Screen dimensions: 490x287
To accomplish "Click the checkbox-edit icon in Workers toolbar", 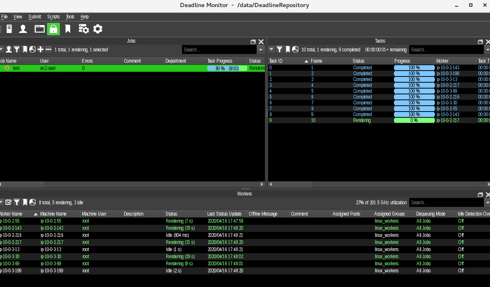I will point(9,203).
